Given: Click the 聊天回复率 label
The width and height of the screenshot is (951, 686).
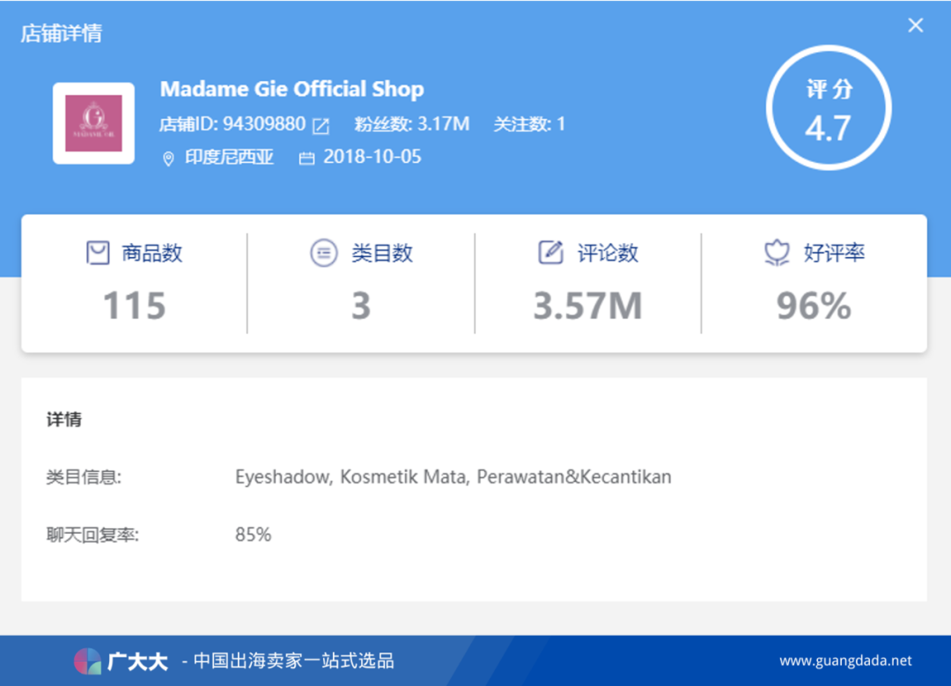Looking at the screenshot, I should [x=92, y=535].
